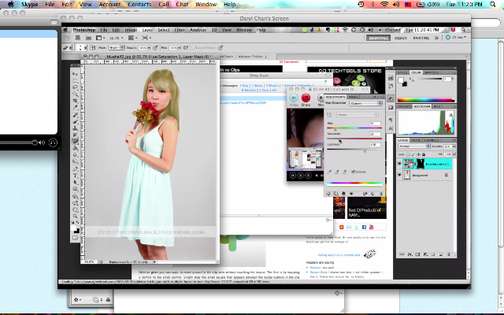Select the Lasso tool
Viewport: 504px width, 315px height.
click(x=76, y=87)
